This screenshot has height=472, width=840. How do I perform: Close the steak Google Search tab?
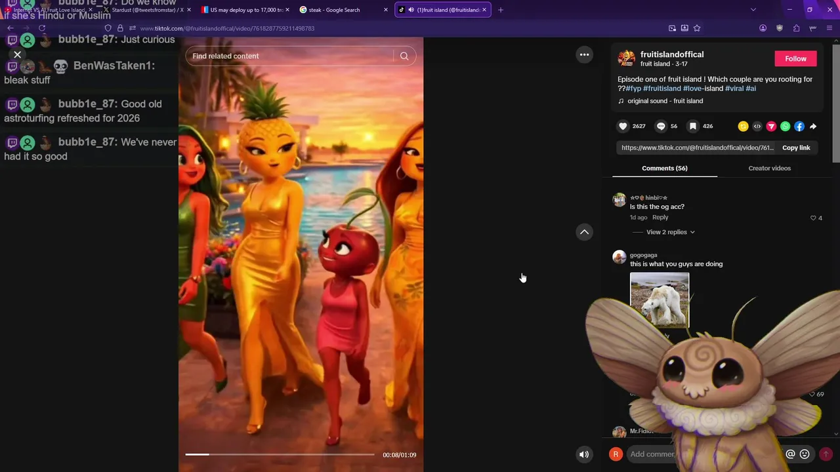pos(385,10)
